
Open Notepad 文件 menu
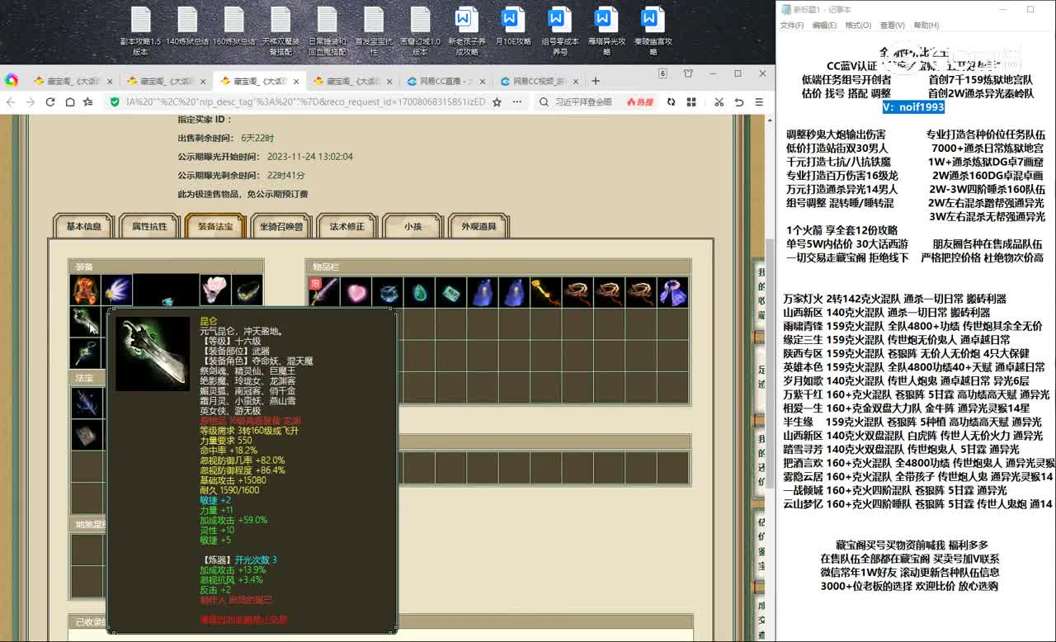point(792,26)
